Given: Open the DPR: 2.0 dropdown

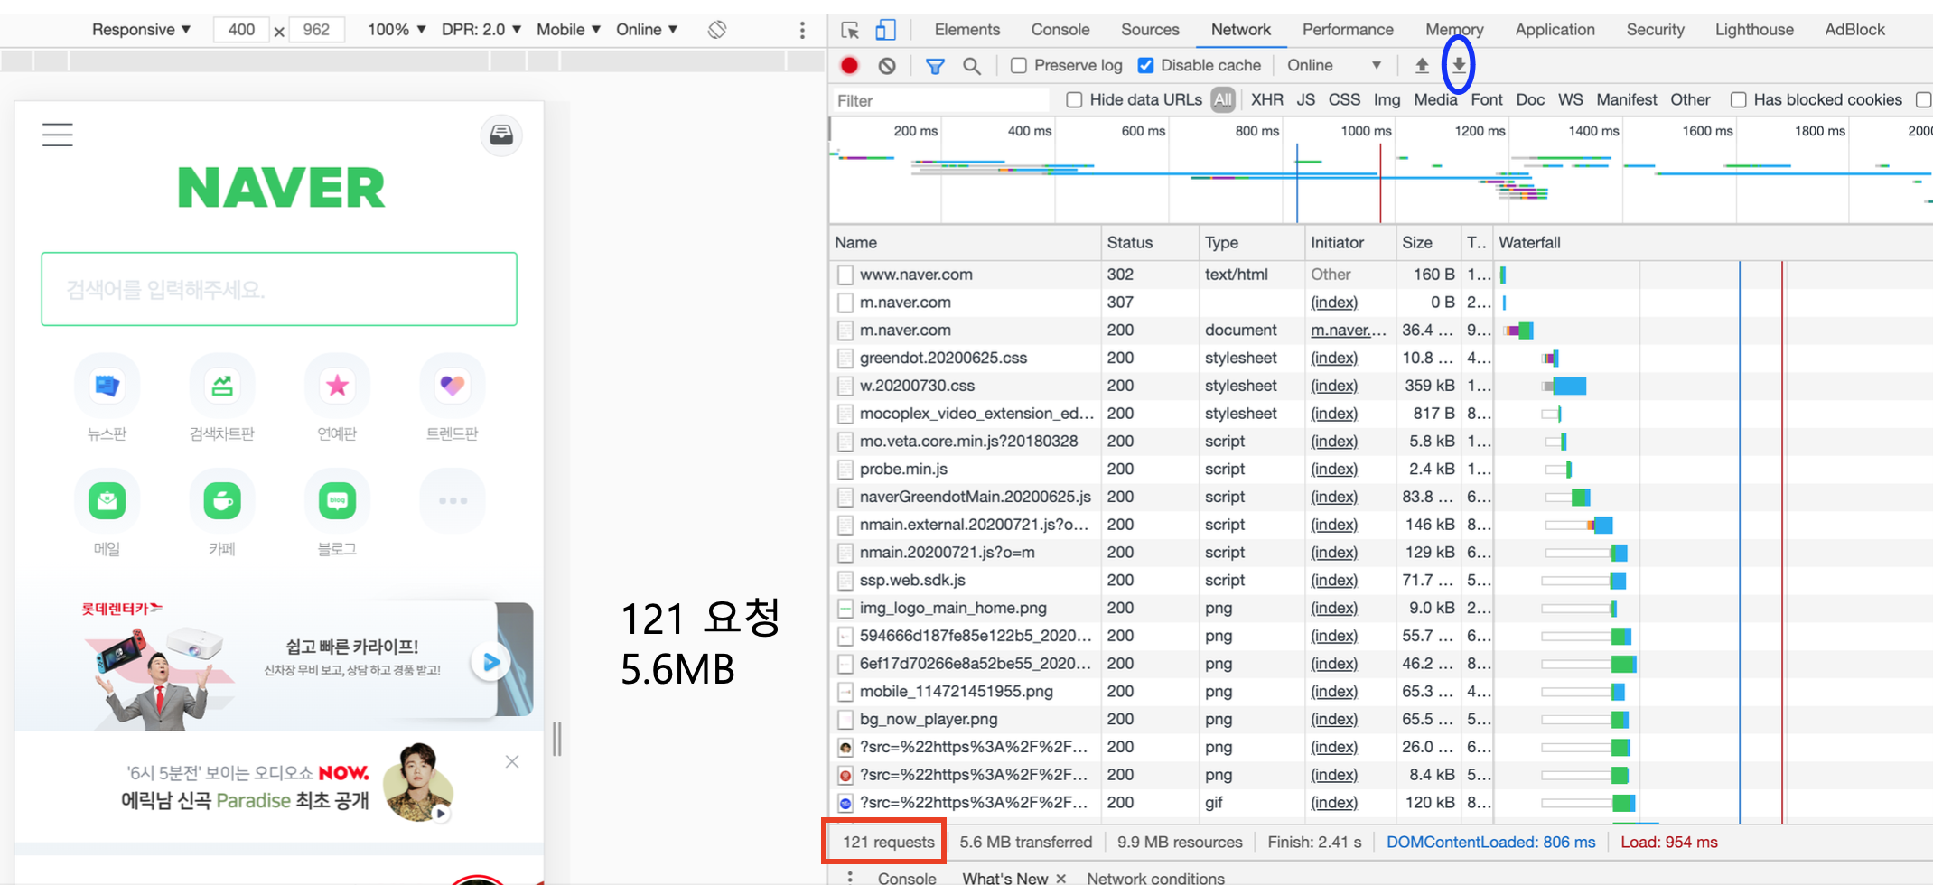Looking at the screenshot, I should (x=481, y=30).
